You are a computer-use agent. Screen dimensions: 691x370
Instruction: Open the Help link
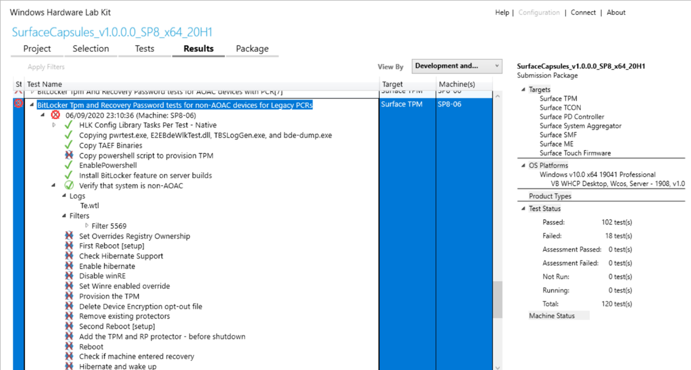(x=502, y=13)
